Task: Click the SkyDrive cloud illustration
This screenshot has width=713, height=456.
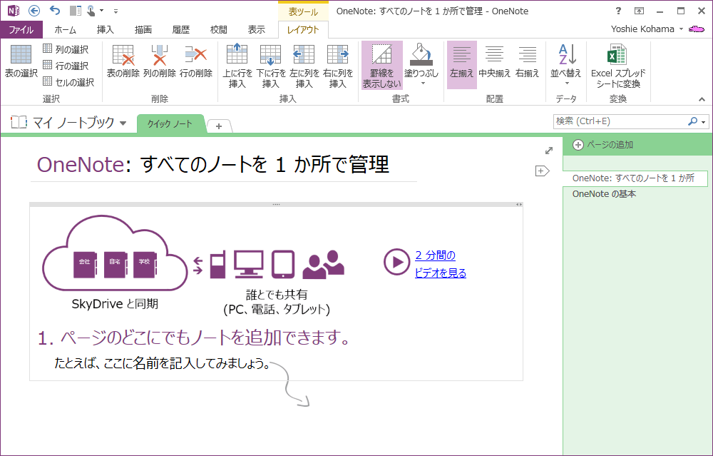Action: point(115,254)
